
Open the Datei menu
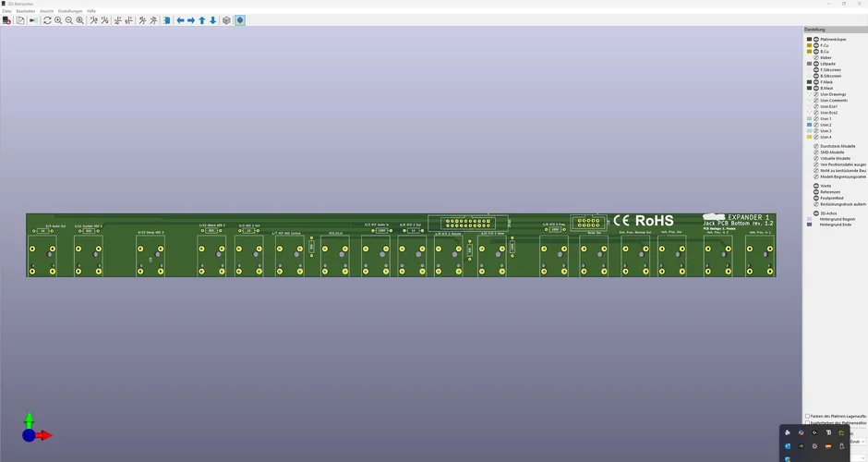(x=6, y=11)
